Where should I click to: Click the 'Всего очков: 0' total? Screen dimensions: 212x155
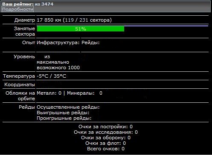pyautogui.click(x=106, y=149)
